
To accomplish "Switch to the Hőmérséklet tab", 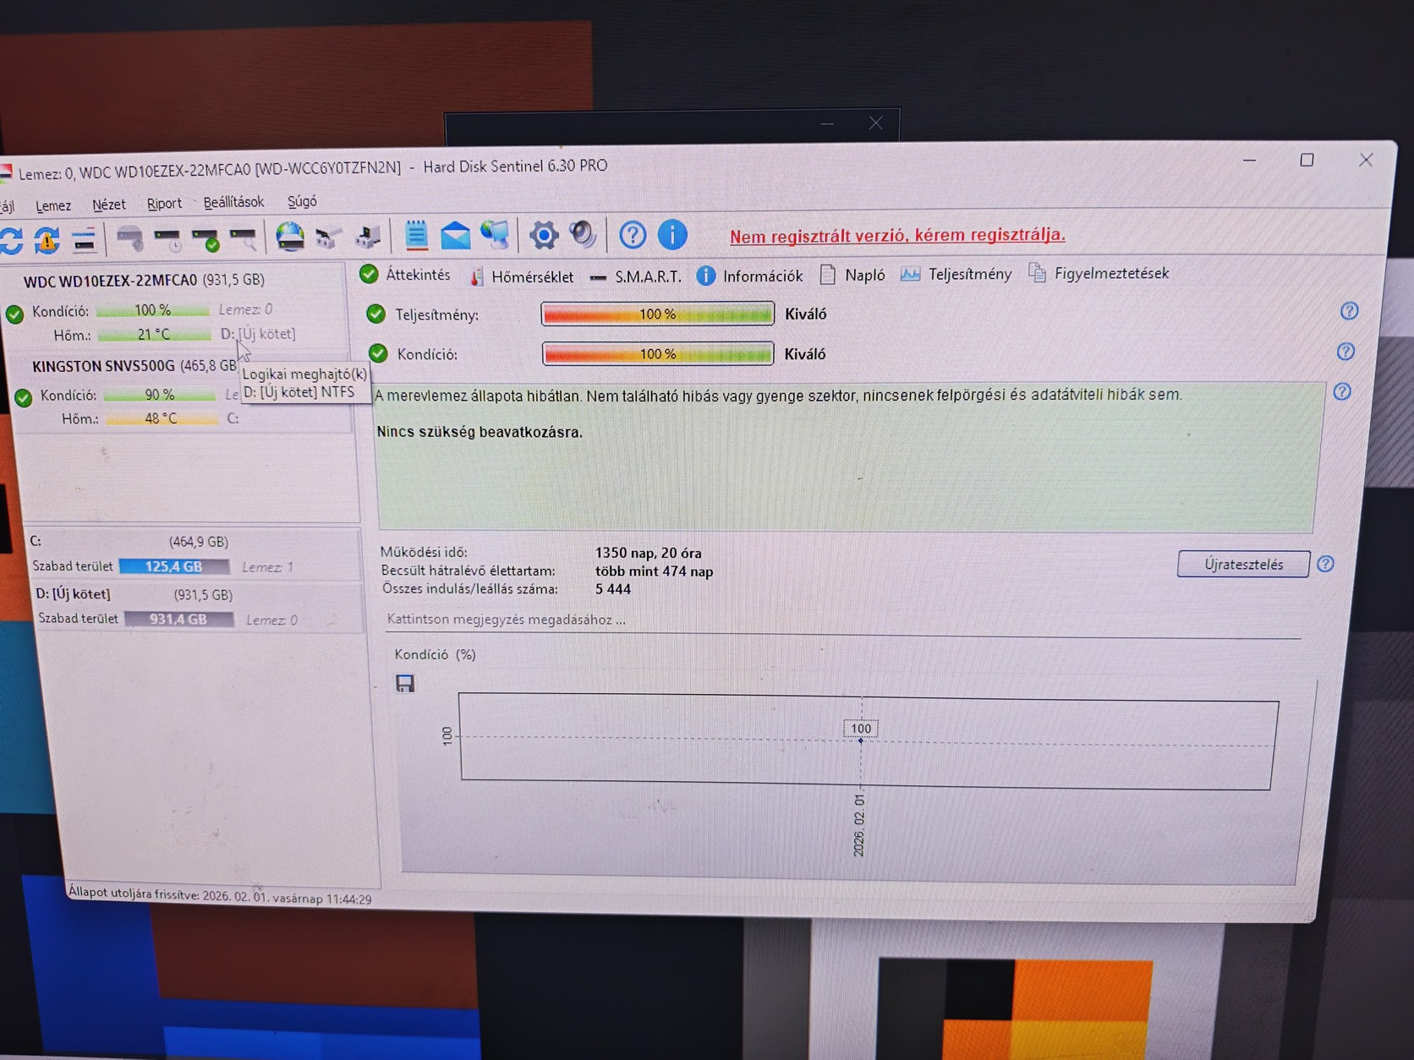I will click(521, 276).
